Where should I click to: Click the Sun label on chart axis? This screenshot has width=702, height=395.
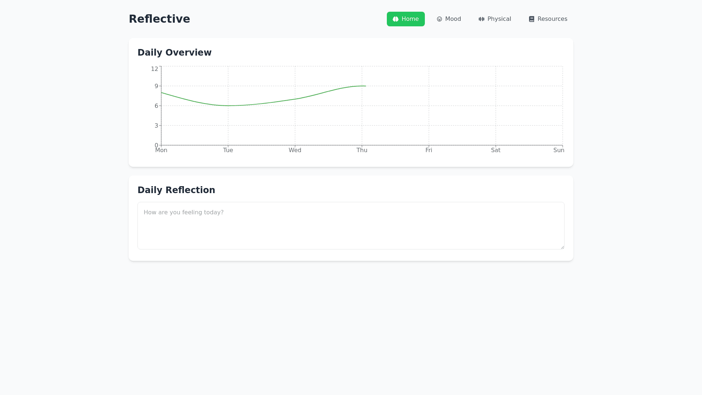(559, 150)
